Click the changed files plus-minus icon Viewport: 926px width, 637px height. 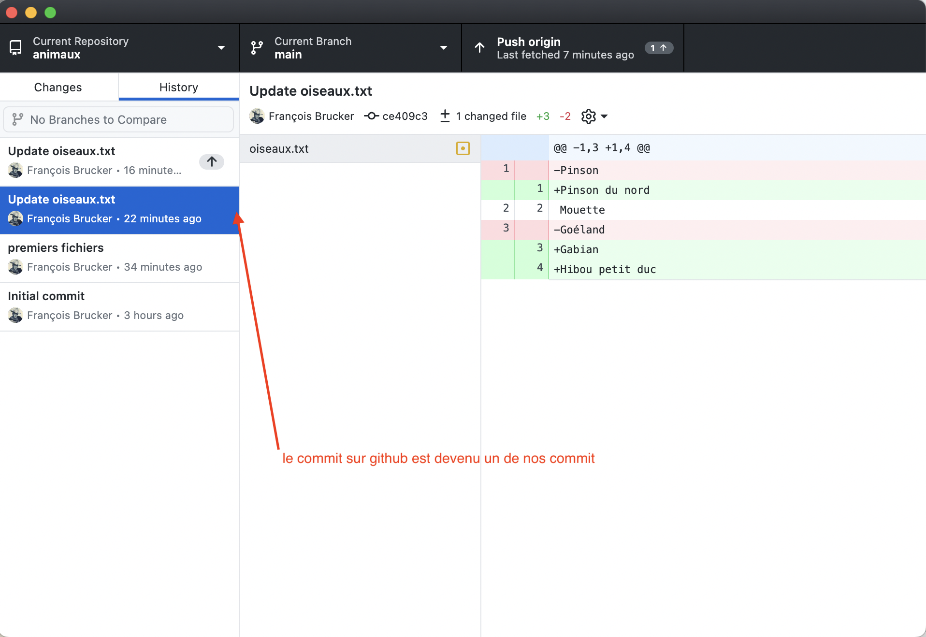(445, 116)
